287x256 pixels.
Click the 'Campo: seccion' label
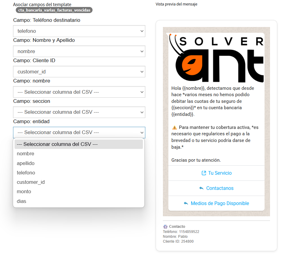(32, 101)
